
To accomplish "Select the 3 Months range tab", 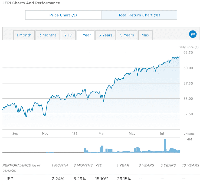I will 48,35.
